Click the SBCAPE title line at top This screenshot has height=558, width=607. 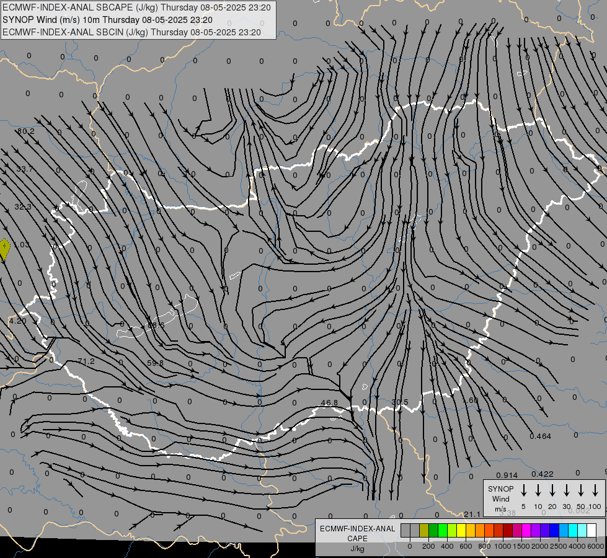(136, 7)
